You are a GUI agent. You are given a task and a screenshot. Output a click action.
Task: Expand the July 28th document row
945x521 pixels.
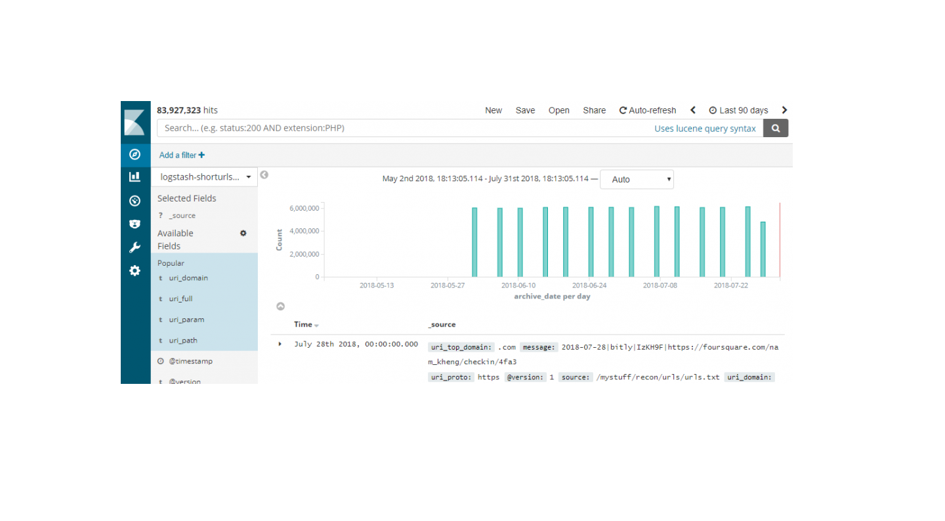click(280, 344)
